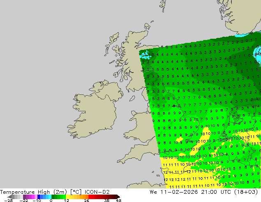Image resolution: width=261 pixels, height=202 pixels.
Task: Pick the dark blue swatch in the legend colorbar
Action: click(39, 197)
